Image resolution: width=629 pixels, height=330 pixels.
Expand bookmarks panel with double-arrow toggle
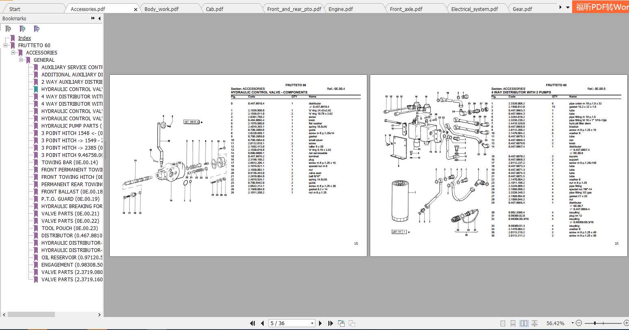(93, 18)
